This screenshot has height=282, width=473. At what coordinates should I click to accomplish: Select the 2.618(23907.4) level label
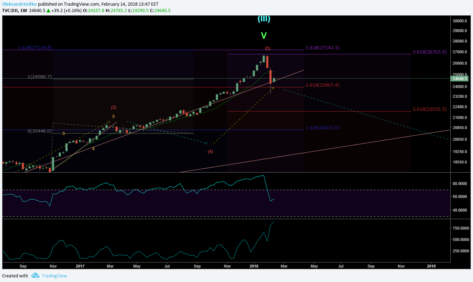pyautogui.click(x=322, y=85)
